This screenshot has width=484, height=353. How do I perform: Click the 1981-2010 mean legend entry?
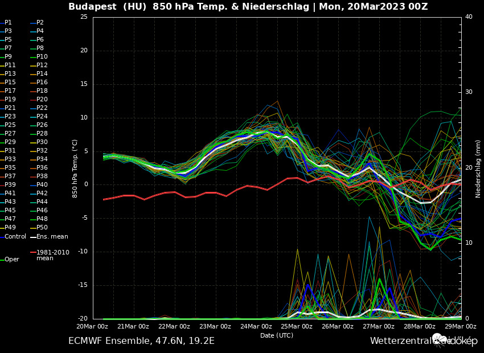coord(52,255)
